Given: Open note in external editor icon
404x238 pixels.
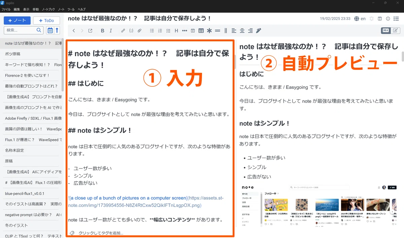Looking at the screenshot, I should [x=90, y=31].
